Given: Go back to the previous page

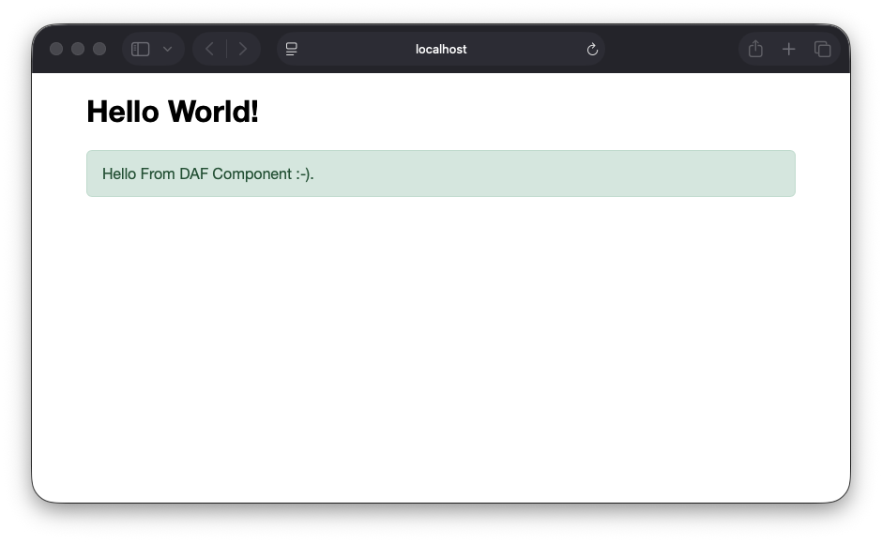Looking at the screenshot, I should pyautogui.click(x=208, y=49).
